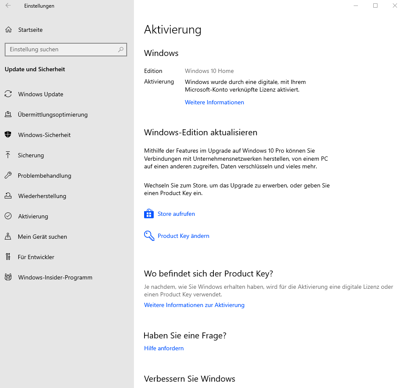403x388 pixels.
Task: Open Weitere Informationen zur Aktivierung link
Action: pos(194,305)
